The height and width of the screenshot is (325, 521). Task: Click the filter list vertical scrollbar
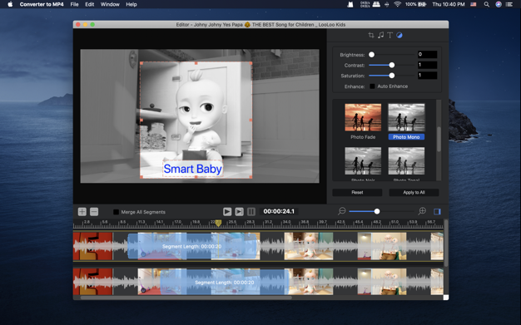pos(439,140)
